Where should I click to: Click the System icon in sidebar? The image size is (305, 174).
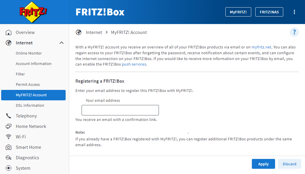point(9,168)
